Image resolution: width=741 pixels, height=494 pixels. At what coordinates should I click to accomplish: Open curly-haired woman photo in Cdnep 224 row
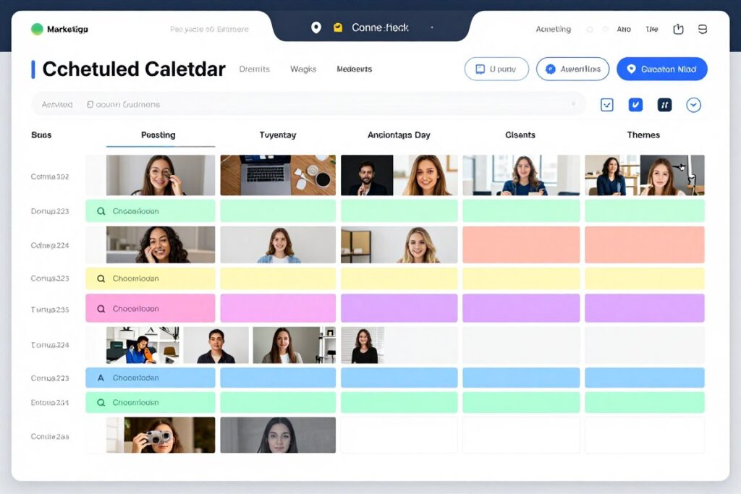(160, 244)
